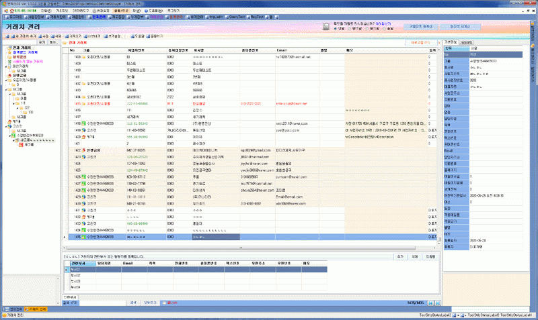Select the third period radio button
Image resolution: width=538 pixels, height=320 pixels.
tap(367, 29)
